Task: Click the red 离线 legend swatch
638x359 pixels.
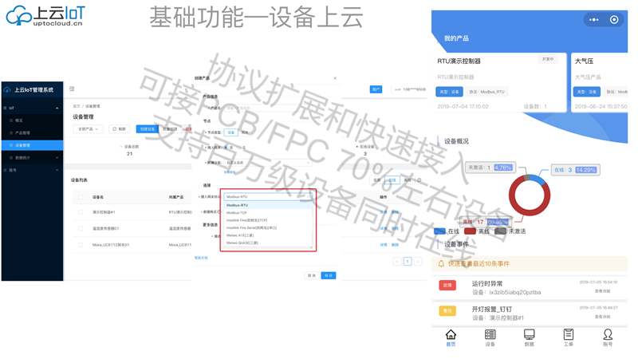Action: pos(471,231)
